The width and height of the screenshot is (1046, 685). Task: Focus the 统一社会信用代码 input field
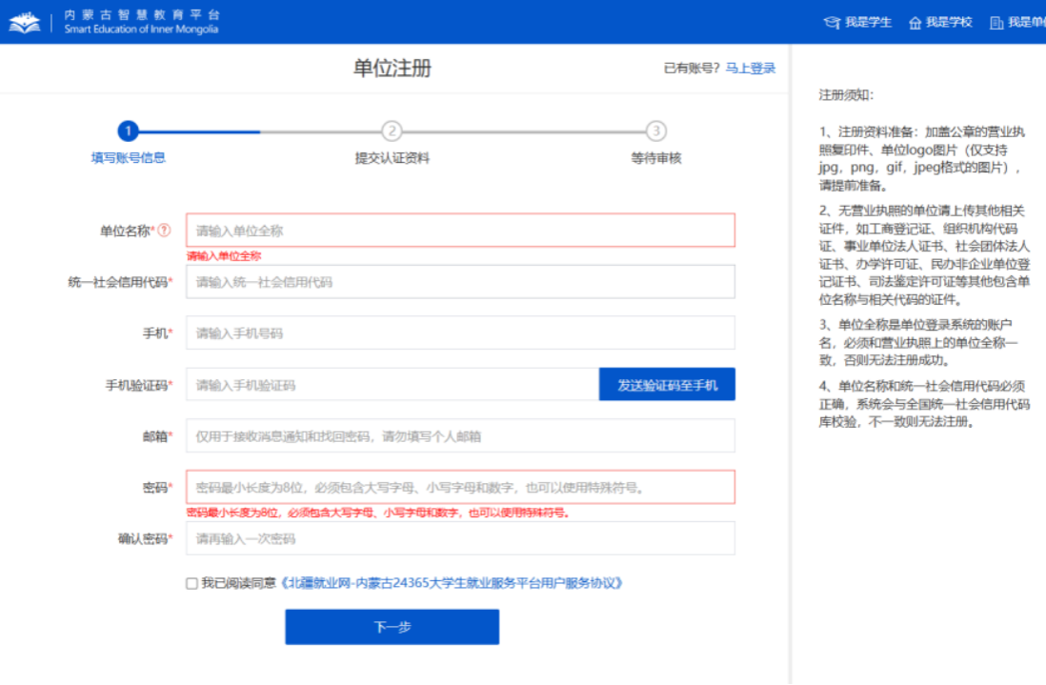[x=460, y=282]
